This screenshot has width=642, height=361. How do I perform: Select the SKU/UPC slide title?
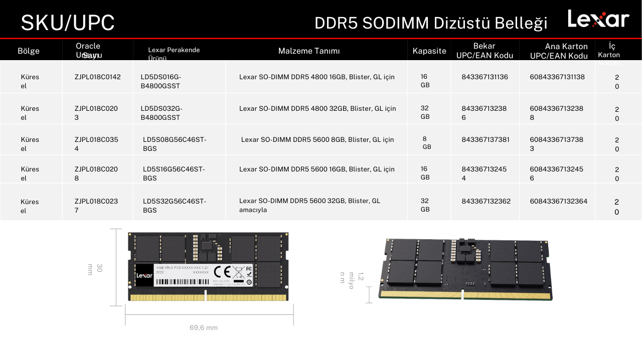pyautogui.click(x=68, y=23)
